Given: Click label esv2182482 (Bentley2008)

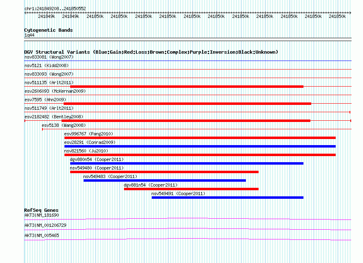Looking at the screenshot, I should tap(54, 117).
